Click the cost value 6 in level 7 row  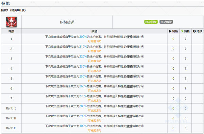[x=186, y=98]
